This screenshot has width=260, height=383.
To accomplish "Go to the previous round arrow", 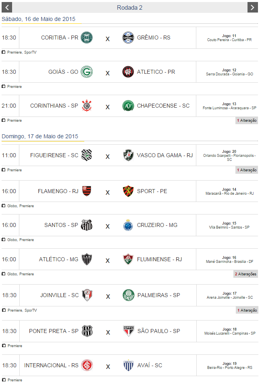I will tap(7, 7).
